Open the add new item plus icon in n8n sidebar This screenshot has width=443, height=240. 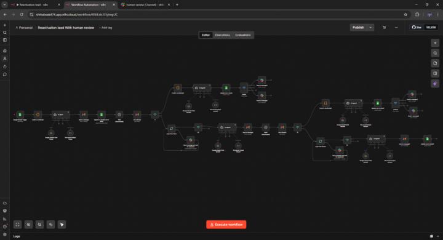(x=5, y=25)
